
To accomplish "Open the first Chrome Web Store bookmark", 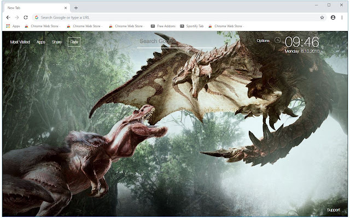I will pyautogui.click(x=43, y=26).
